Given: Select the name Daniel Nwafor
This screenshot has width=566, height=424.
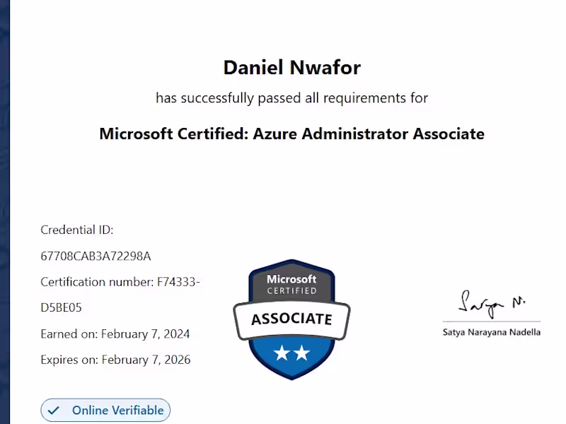Looking at the screenshot, I should (291, 67).
